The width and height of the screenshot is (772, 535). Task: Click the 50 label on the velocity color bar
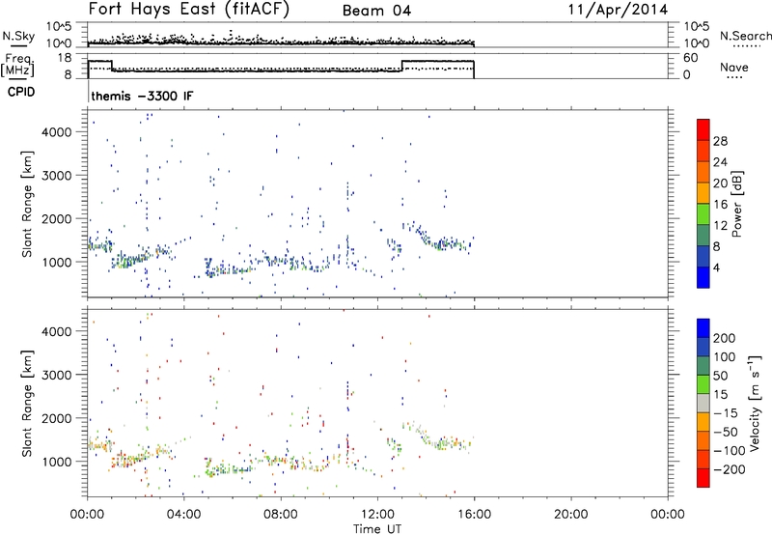click(721, 376)
